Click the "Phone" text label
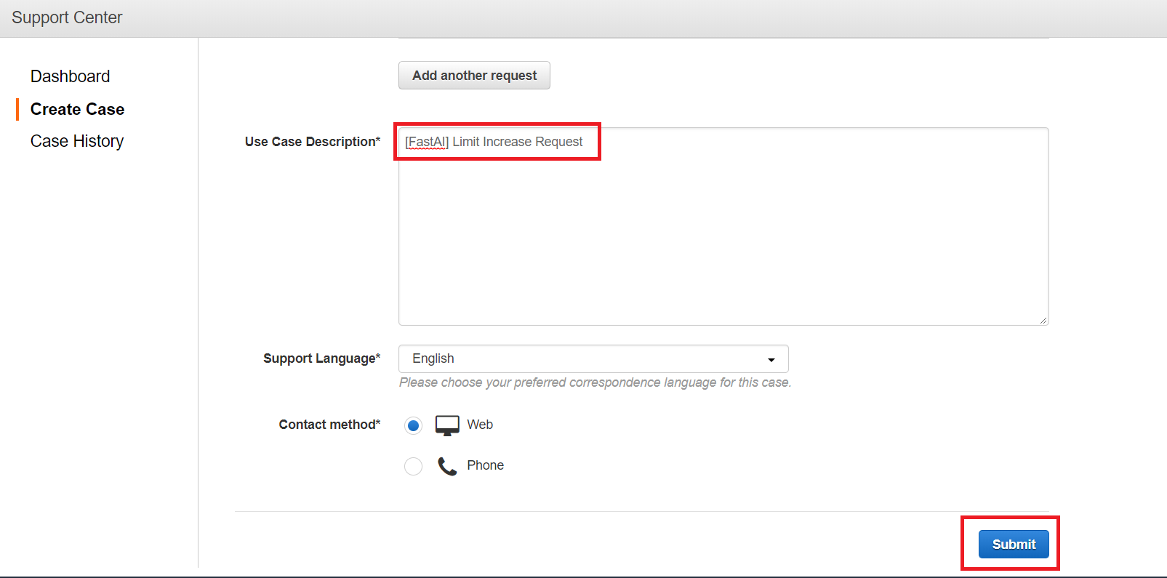1167x578 pixels. 485,465
